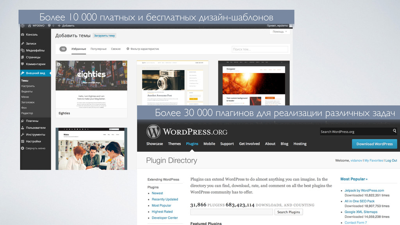This screenshot has width=400, height=225.
Task: Open the WPDEMO home icon link
Action: [29, 25]
